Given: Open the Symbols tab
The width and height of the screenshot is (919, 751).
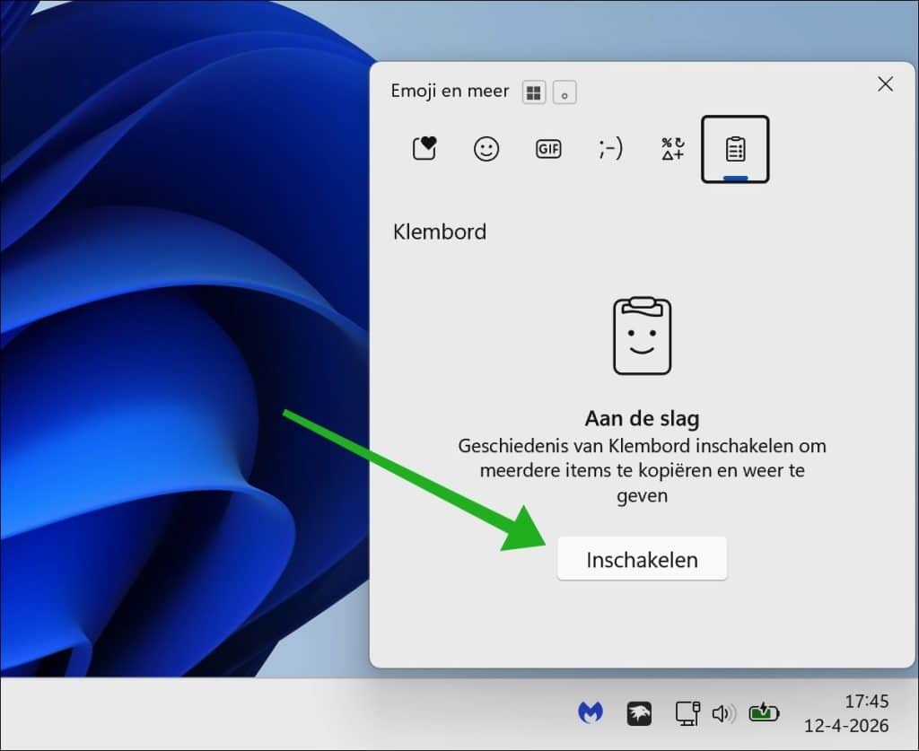Looking at the screenshot, I should click(x=673, y=149).
